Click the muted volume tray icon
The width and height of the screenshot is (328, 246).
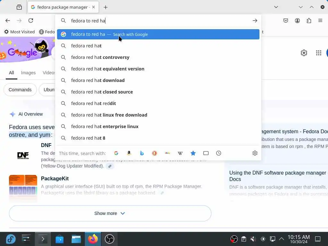(253, 239)
